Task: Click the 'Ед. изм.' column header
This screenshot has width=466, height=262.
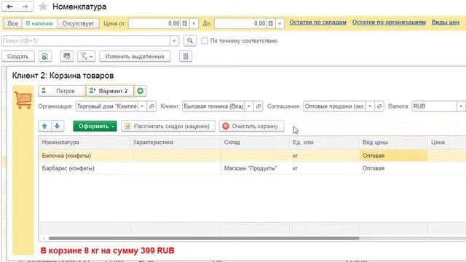Action: point(324,143)
